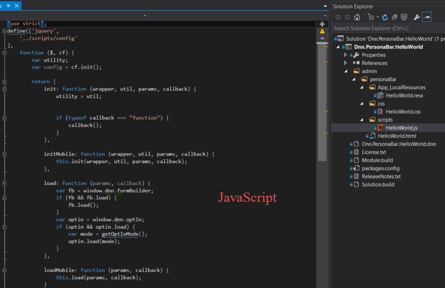The image size is (445, 288).
Task: Open Solution.build file
Action: click(378, 185)
